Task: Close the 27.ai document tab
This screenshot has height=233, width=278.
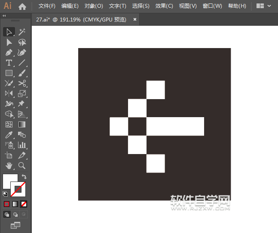Action: (135, 19)
